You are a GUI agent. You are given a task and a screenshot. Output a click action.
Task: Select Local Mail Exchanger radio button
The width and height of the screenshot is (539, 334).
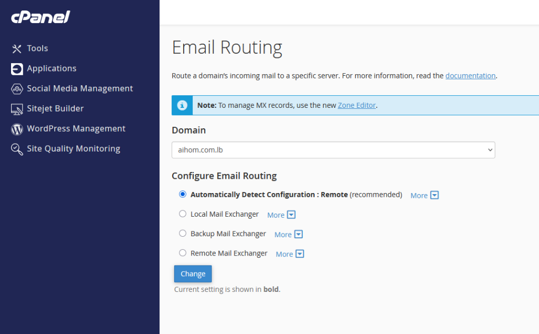[183, 214]
